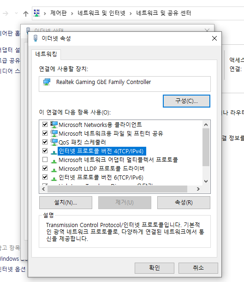Image resolution: width=244 pixels, height=282 pixels.
Task: Expand chevron after 제어판 breadcrumb
Action: (x=72, y=13)
